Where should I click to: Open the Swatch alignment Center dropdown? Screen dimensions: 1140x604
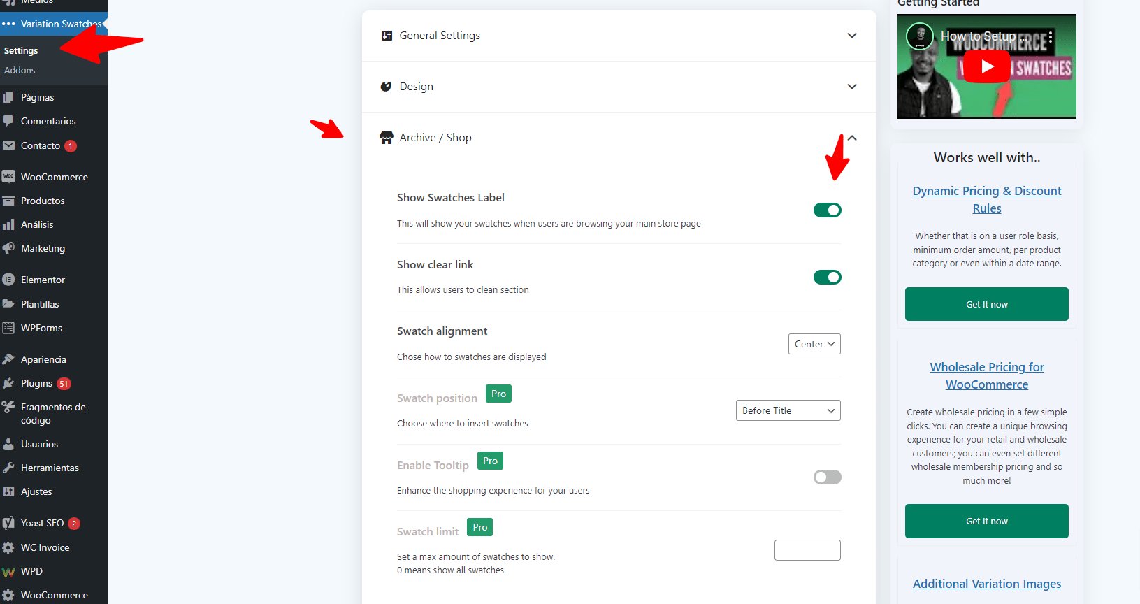click(814, 344)
